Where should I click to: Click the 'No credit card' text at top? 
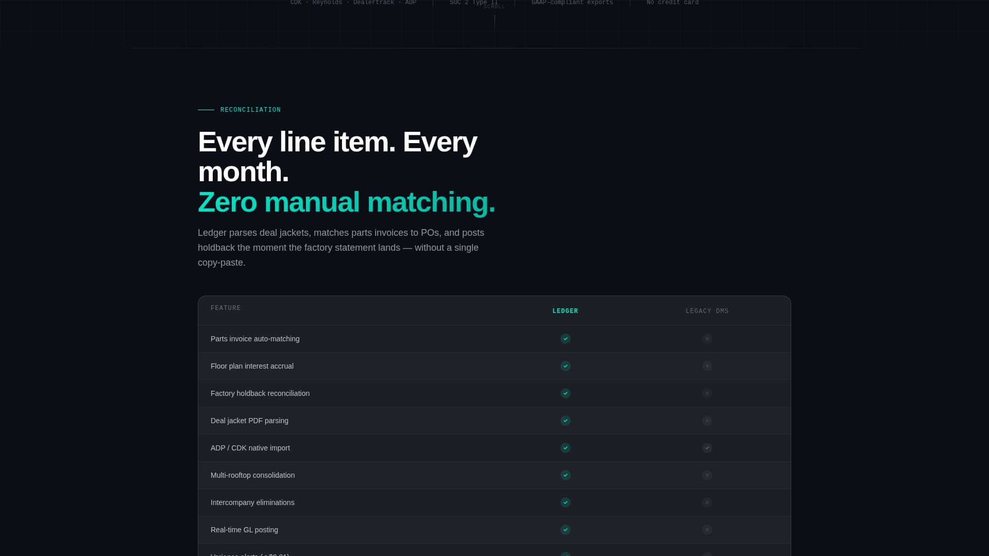click(x=673, y=3)
